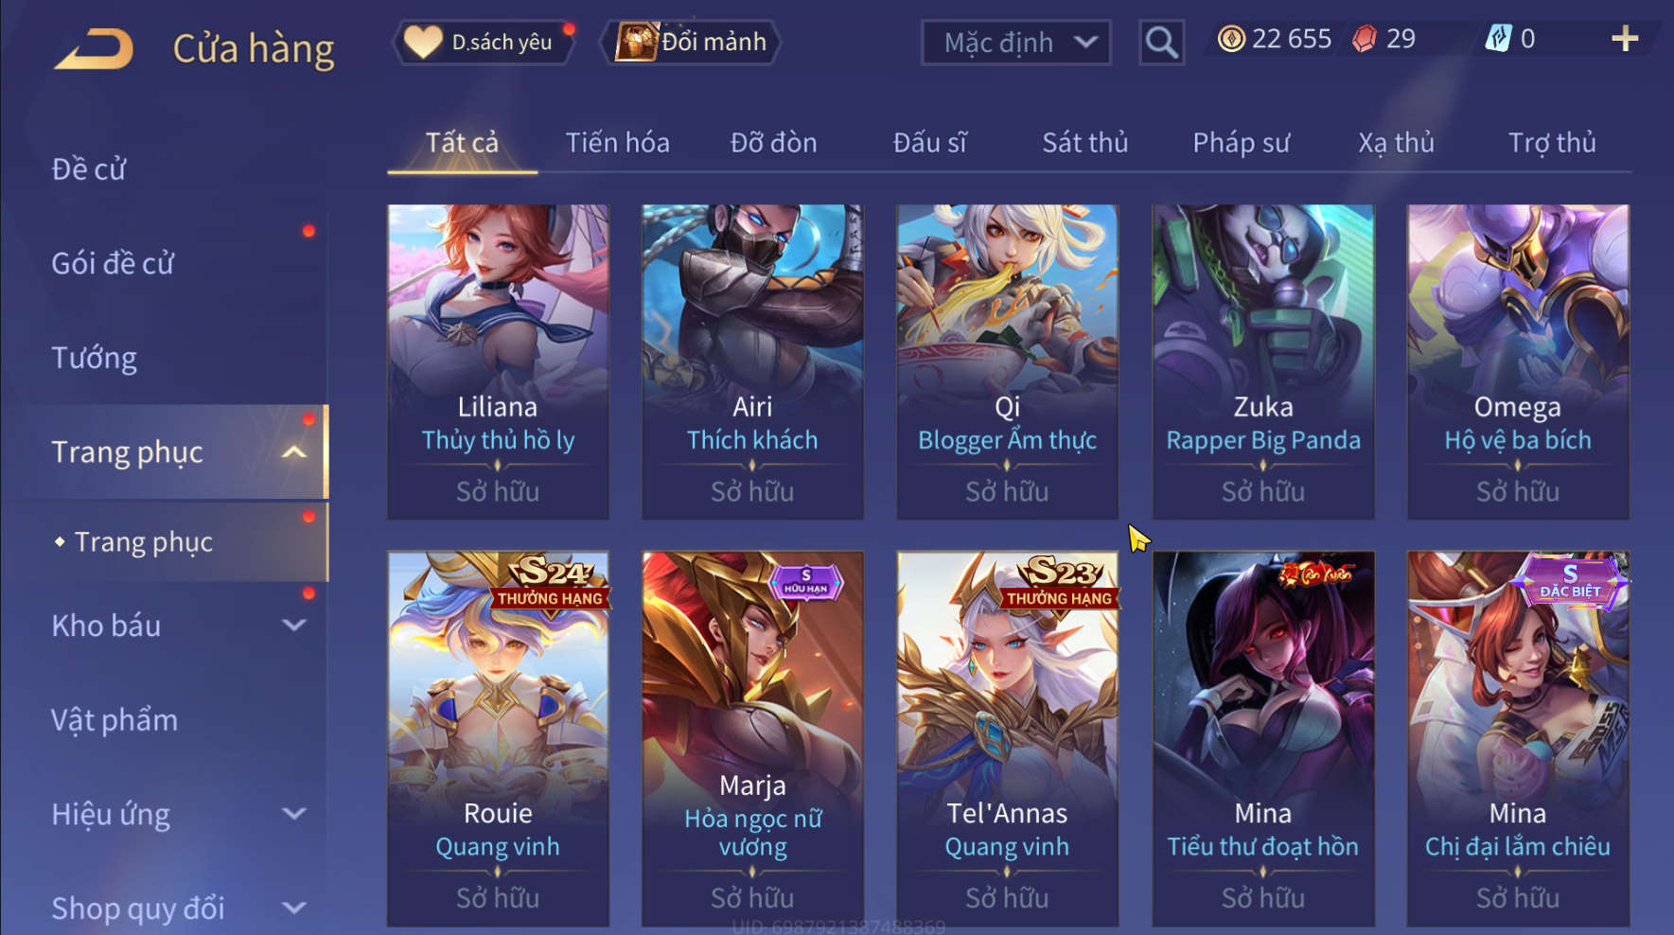The height and width of the screenshot is (935, 1674).
Task: Select Zuka Rapper Big Panda skin
Action: (1262, 362)
